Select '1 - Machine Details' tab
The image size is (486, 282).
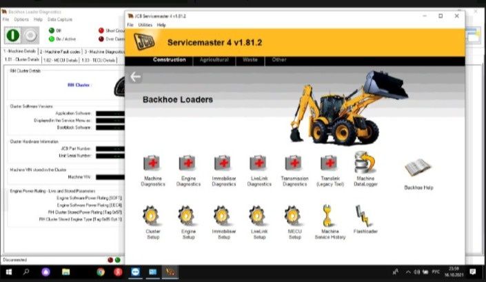[20, 51]
